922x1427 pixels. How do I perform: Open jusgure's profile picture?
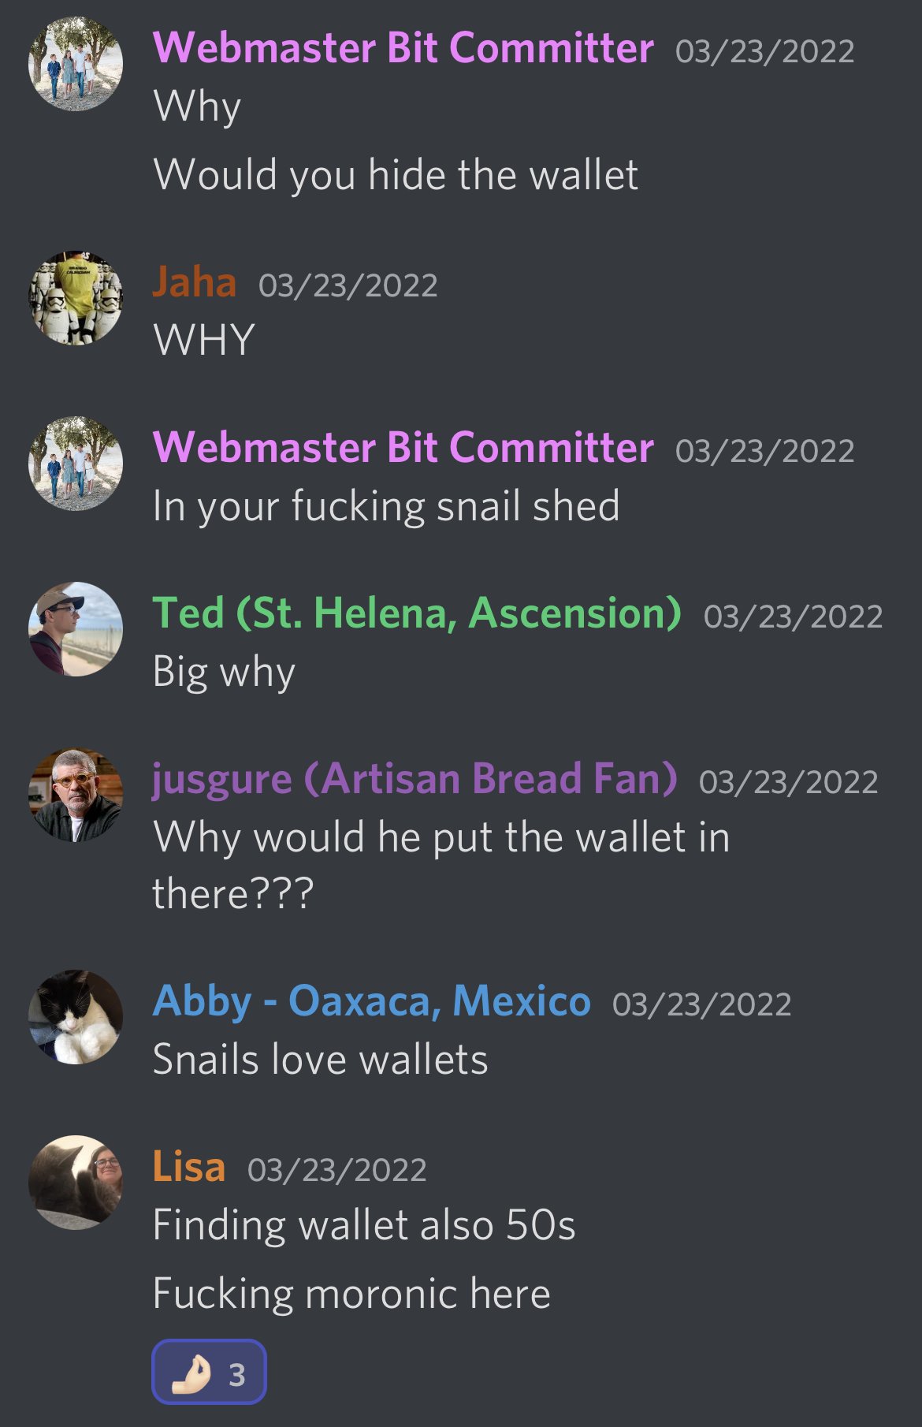76,795
